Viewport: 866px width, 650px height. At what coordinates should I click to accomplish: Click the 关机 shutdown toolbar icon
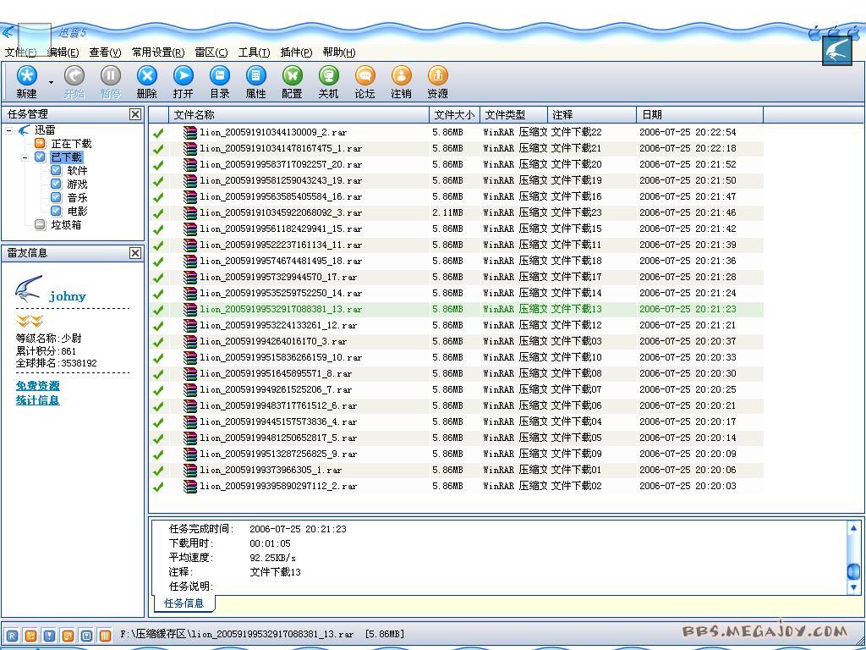click(x=329, y=75)
